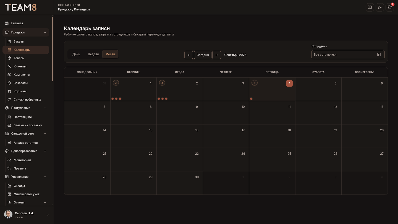Screen dimensions: 398x224
Task: Open the documentation book icon in header
Action: coord(370,7)
